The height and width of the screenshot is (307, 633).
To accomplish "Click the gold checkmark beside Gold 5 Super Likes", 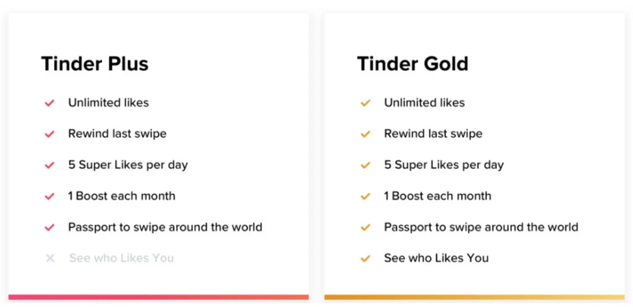I will (365, 166).
